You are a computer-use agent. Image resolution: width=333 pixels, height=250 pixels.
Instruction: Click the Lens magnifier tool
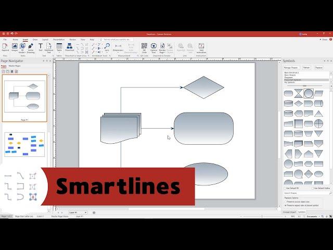[x=107, y=47]
